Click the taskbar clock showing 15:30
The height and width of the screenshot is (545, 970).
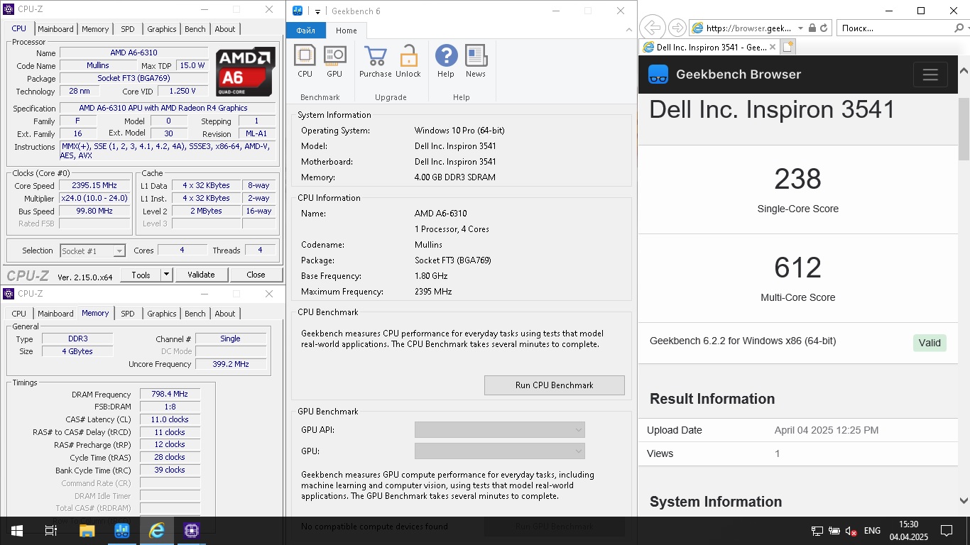pos(908,531)
